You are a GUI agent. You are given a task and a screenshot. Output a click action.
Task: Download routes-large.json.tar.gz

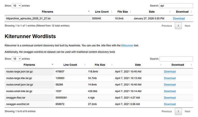pos(170,71)
